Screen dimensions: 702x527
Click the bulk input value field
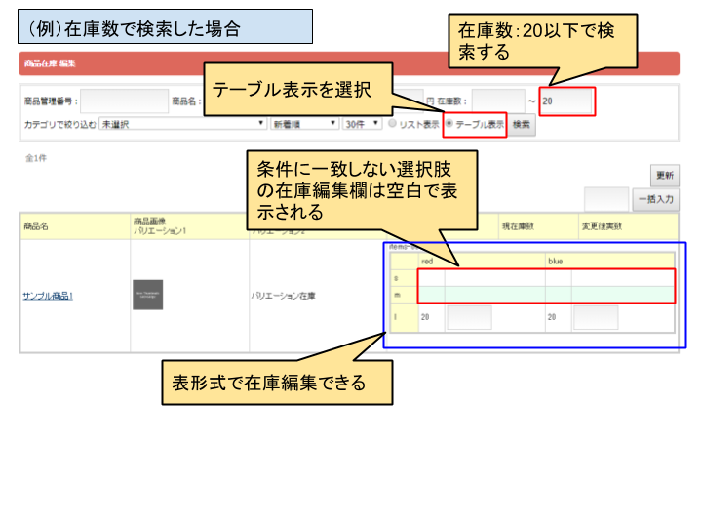605,199
